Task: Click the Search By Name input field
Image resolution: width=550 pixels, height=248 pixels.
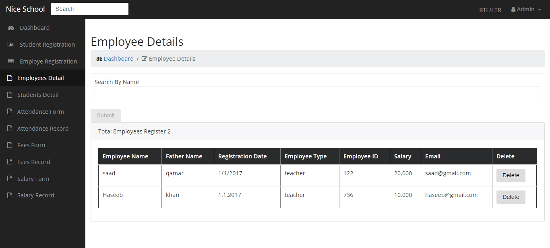Action: (x=317, y=92)
